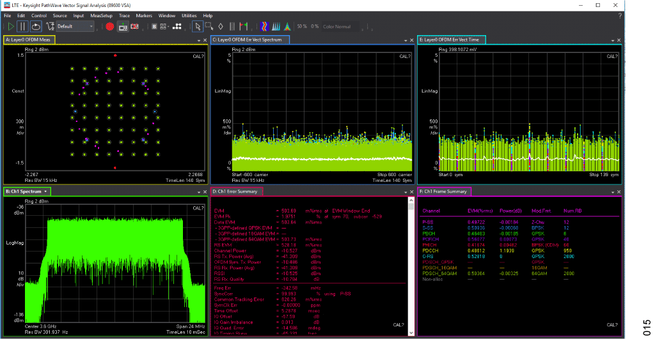Select the C: Layer0 OFDM Err Vect Spectrum tab

pos(249,40)
